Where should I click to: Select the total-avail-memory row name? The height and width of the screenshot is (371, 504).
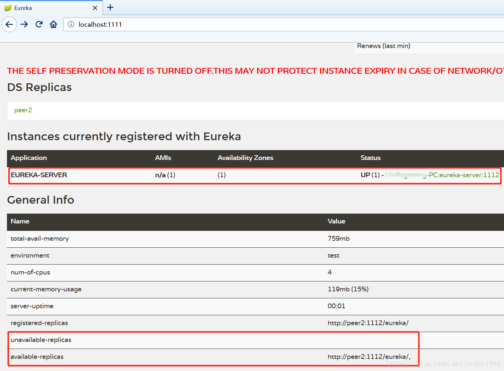[40, 239]
